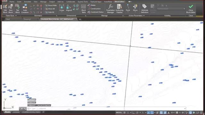Open the Dimensional panel dialog launcher

[x=86, y=16]
